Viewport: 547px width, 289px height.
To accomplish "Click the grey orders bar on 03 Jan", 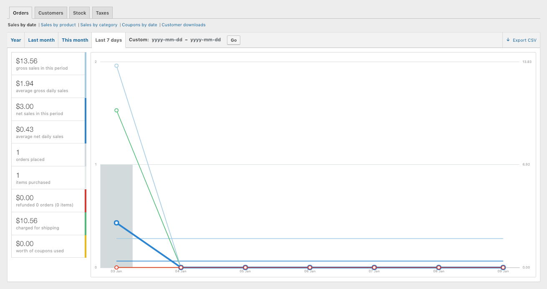I will coord(116,216).
